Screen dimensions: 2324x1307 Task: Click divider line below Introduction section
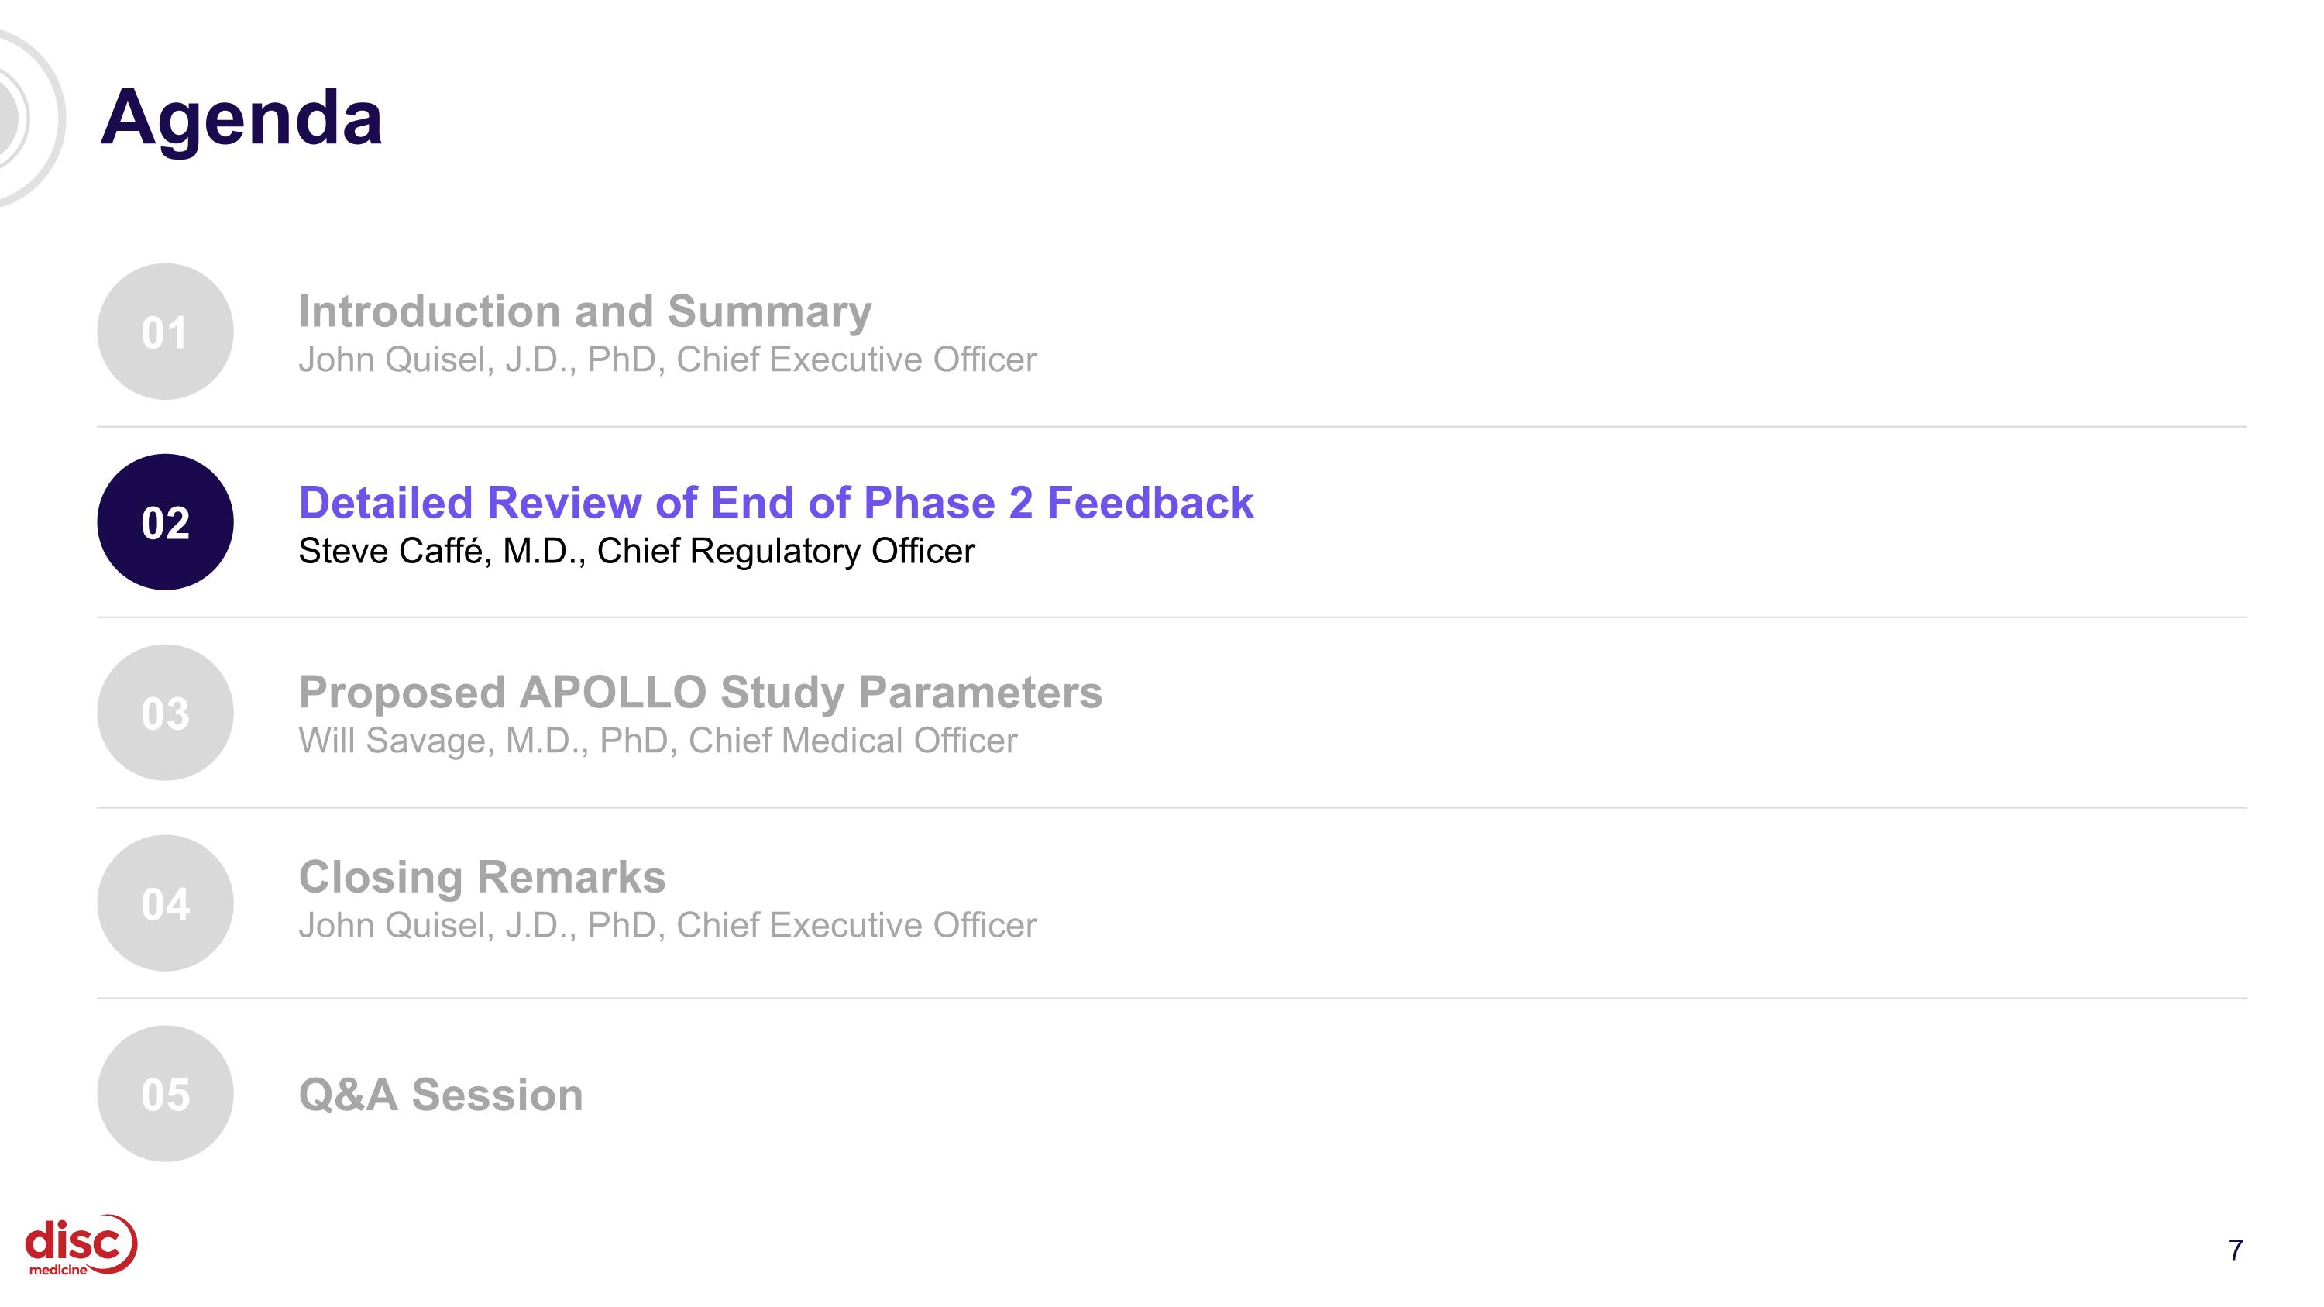[x=1172, y=427]
